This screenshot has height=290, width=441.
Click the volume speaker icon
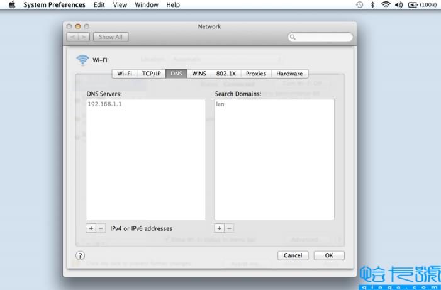(398, 5)
